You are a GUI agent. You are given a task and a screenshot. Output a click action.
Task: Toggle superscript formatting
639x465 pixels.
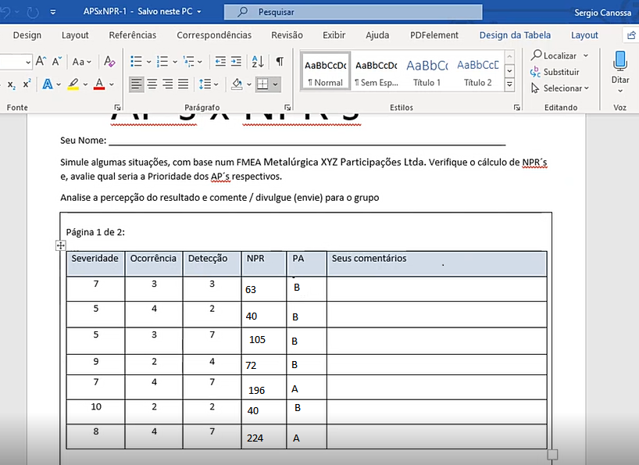[27, 84]
